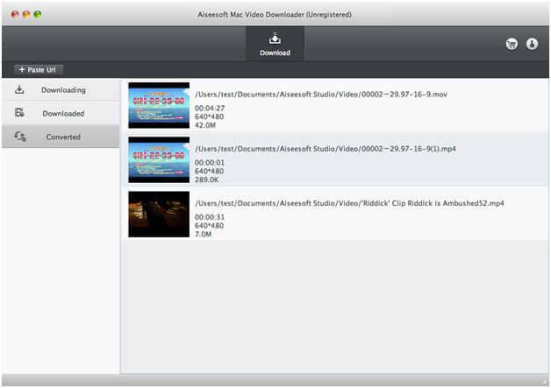The width and height of the screenshot is (551, 388).
Task: Click the duration 00:00:31
Action: [210, 217]
